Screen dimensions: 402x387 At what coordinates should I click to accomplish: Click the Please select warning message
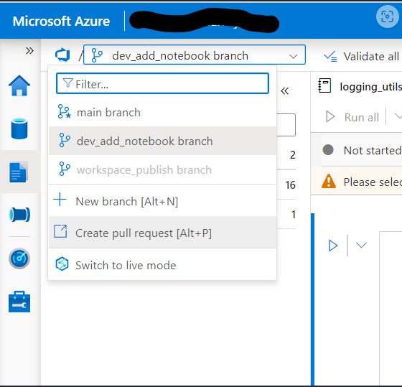coord(373,182)
